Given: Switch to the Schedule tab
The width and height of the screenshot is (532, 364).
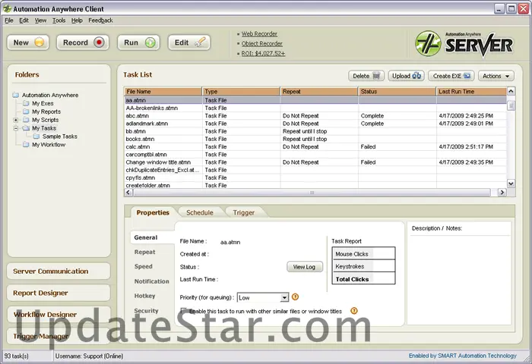Looking at the screenshot, I should click(200, 212).
